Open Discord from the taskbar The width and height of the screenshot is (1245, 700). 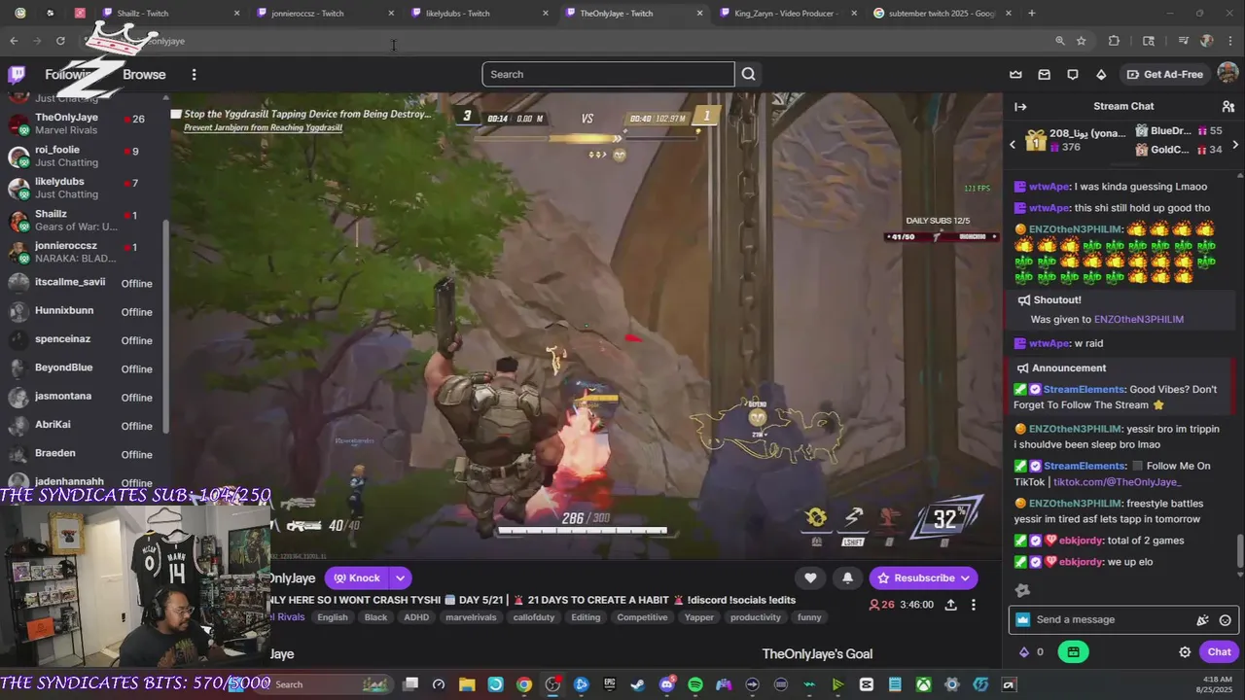pos(666,684)
